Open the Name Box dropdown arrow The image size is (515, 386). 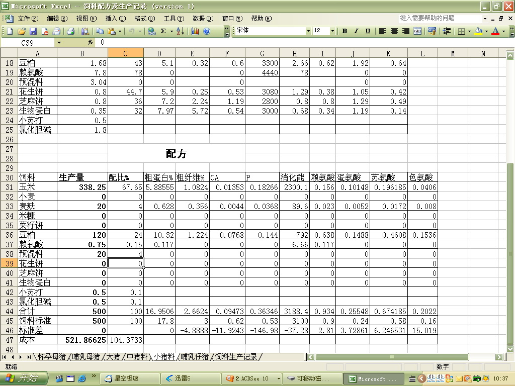click(x=59, y=43)
